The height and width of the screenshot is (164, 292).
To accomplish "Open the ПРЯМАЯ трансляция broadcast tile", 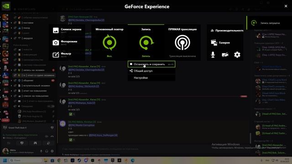I will (182, 42).
